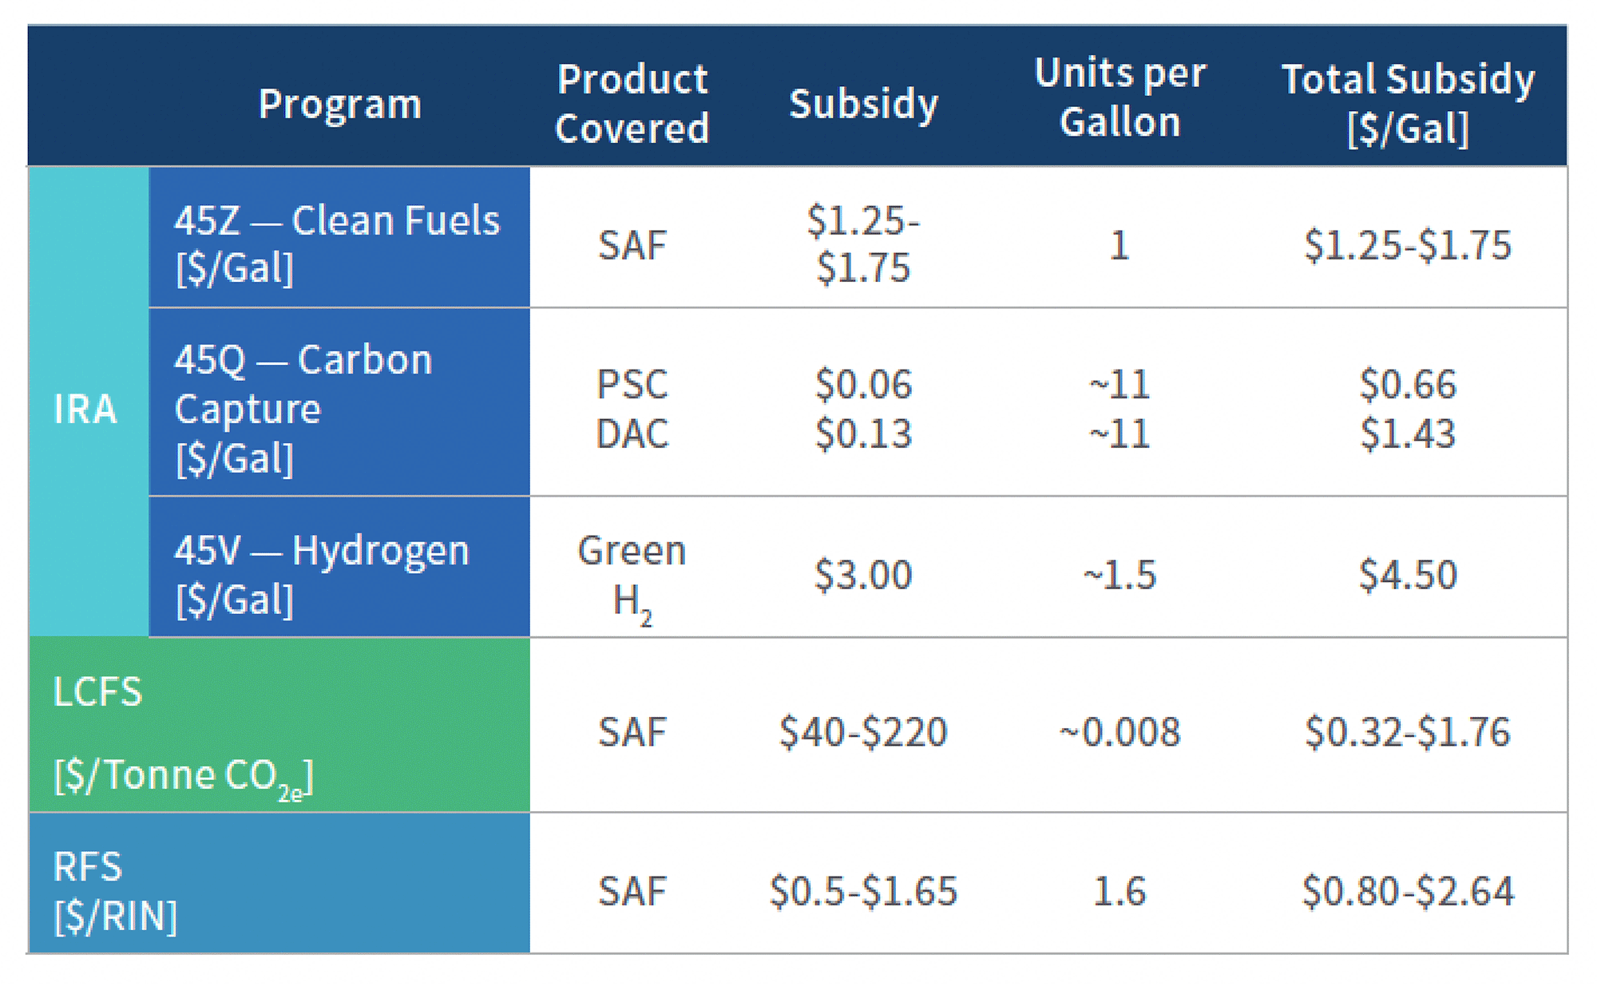The height and width of the screenshot is (990, 1597).
Task: Click the Product Covered column header
Action: click(632, 104)
